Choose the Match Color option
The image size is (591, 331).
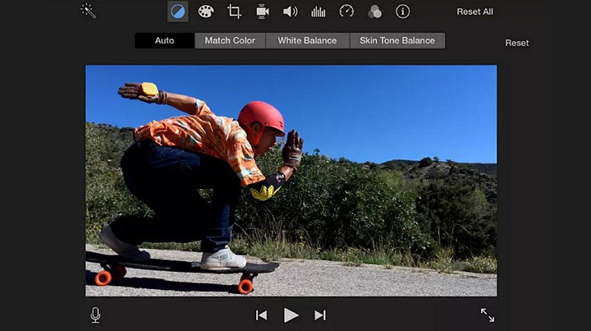230,41
